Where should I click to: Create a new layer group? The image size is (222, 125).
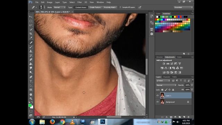[180, 117]
